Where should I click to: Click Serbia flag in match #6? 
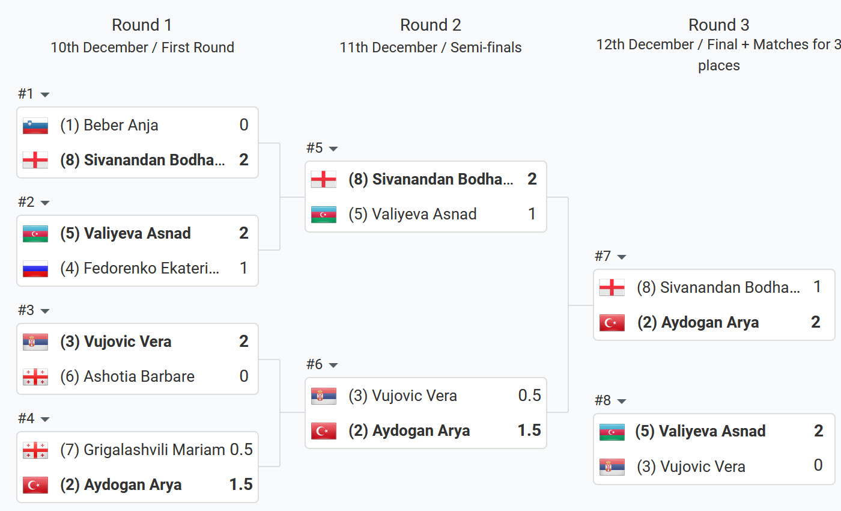[324, 396]
